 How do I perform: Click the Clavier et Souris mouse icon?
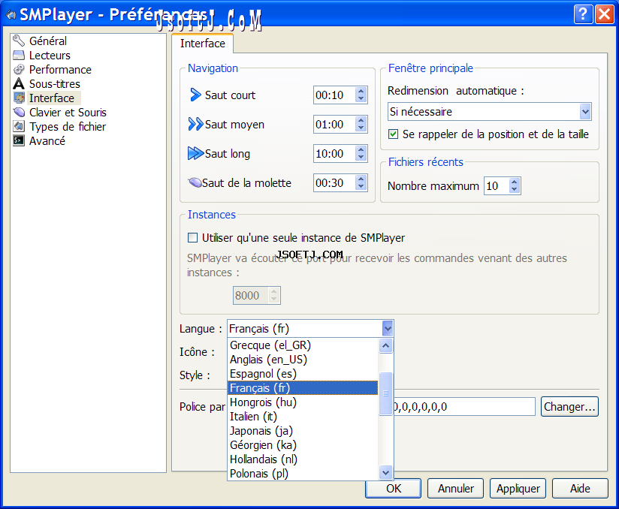coord(19,112)
